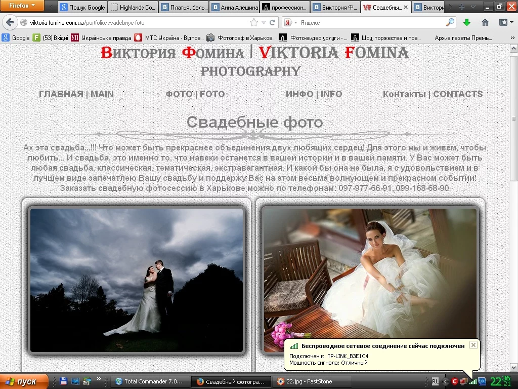518x389 pixels.
Task: Switch to the Анна Алешина tab
Action: point(234,8)
